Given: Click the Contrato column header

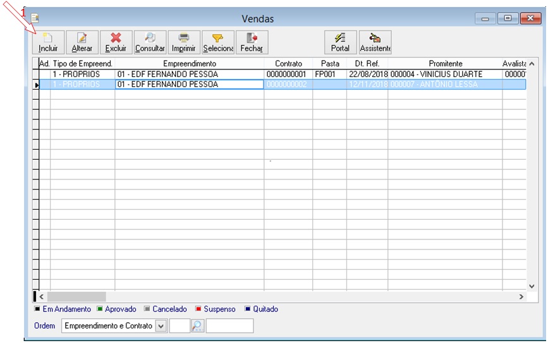Looking at the screenshot, I should [x=288, y=64].
